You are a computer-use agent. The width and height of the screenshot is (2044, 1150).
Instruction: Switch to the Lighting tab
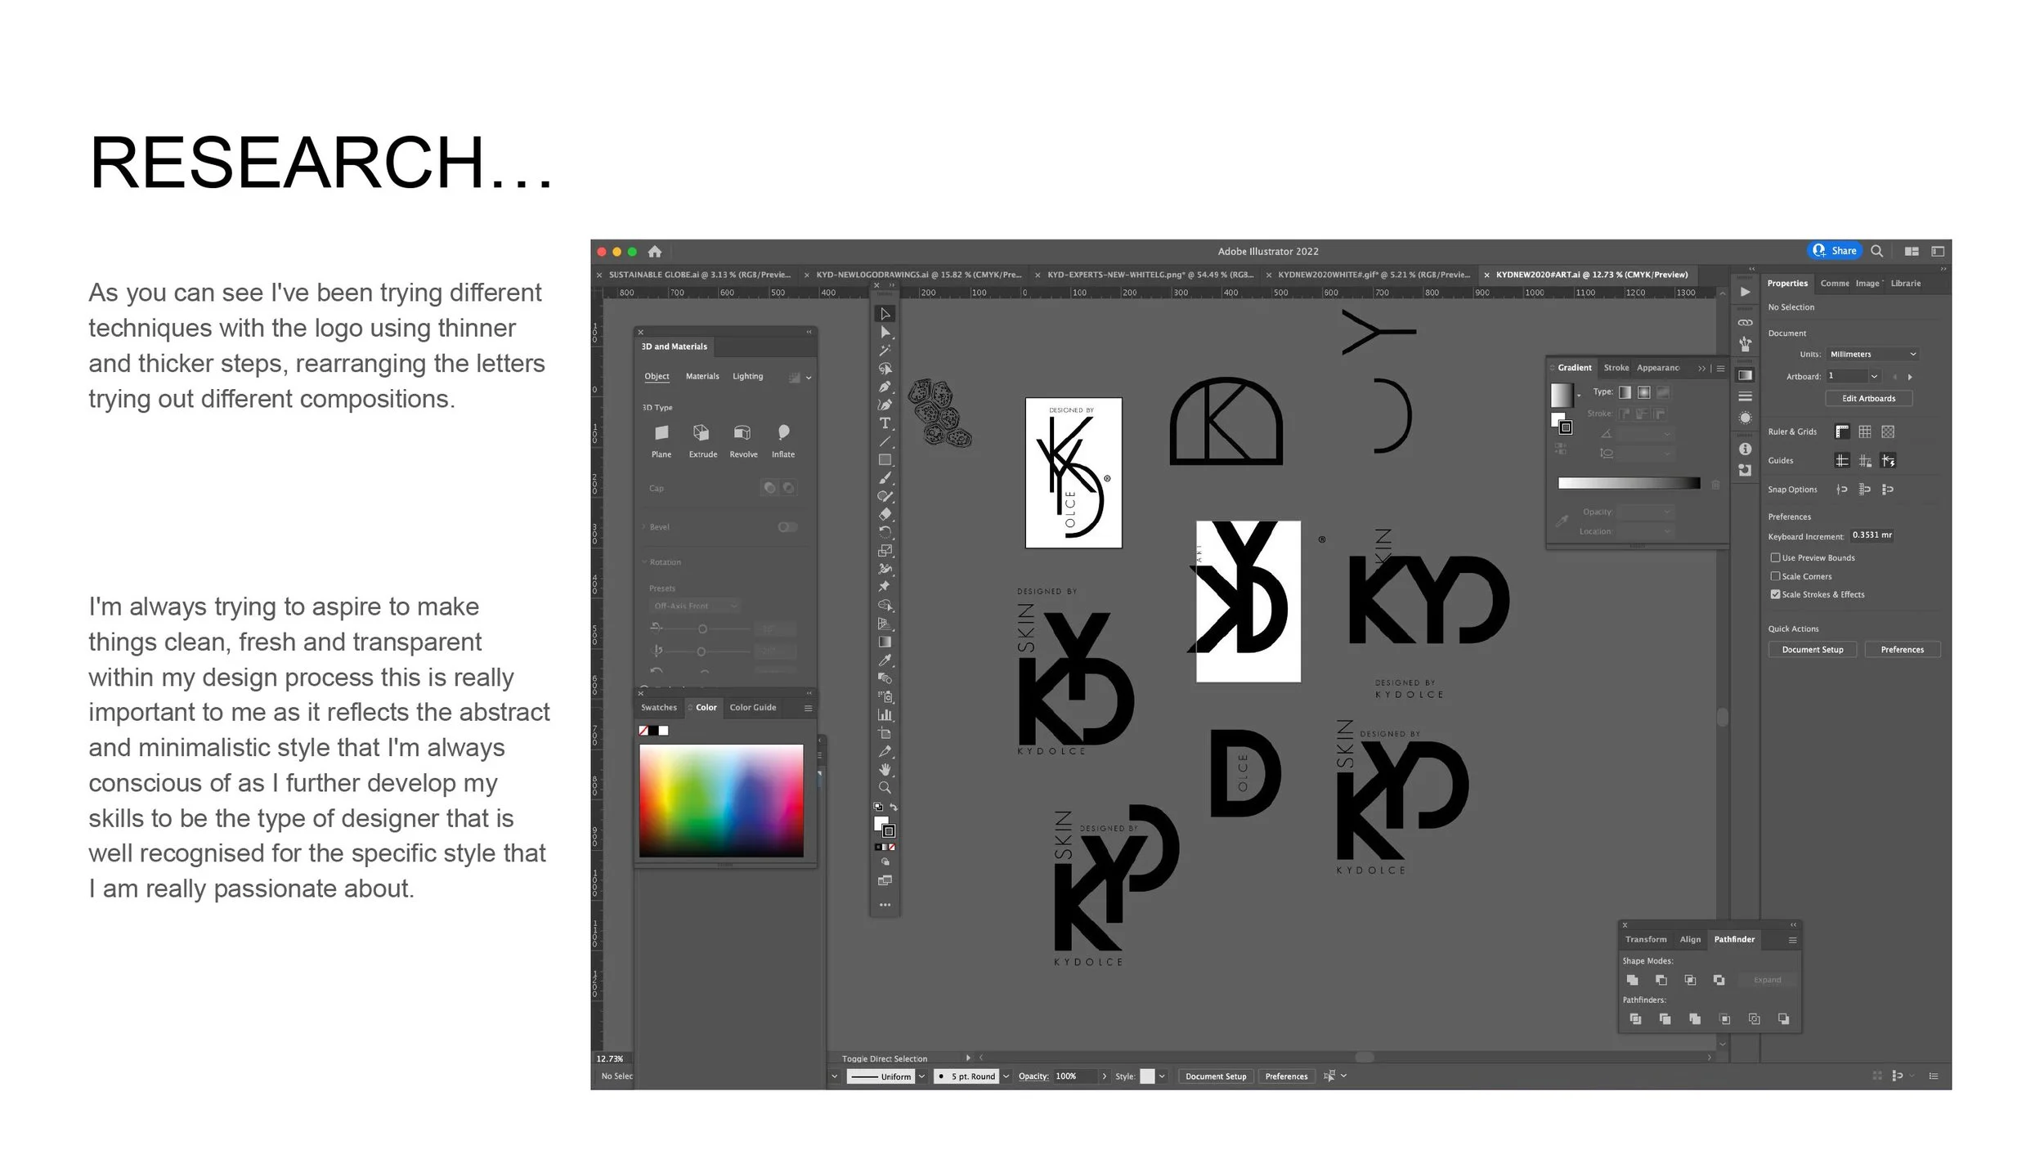point(747,377)
